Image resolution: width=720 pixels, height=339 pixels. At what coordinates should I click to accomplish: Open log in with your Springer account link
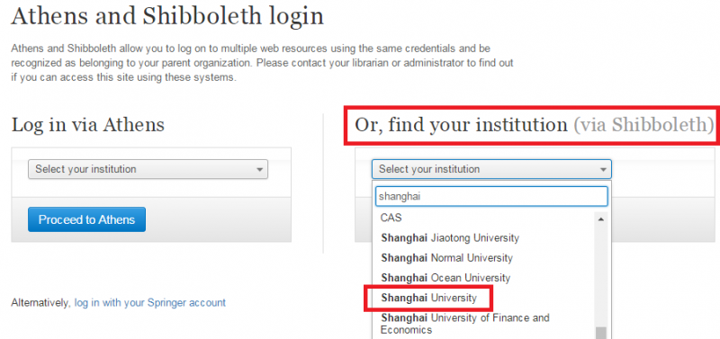pos(150,303)
